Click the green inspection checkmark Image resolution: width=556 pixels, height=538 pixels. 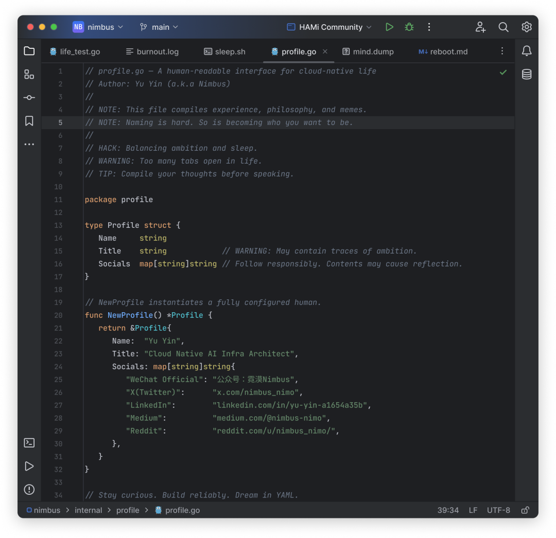click(503, 72)
